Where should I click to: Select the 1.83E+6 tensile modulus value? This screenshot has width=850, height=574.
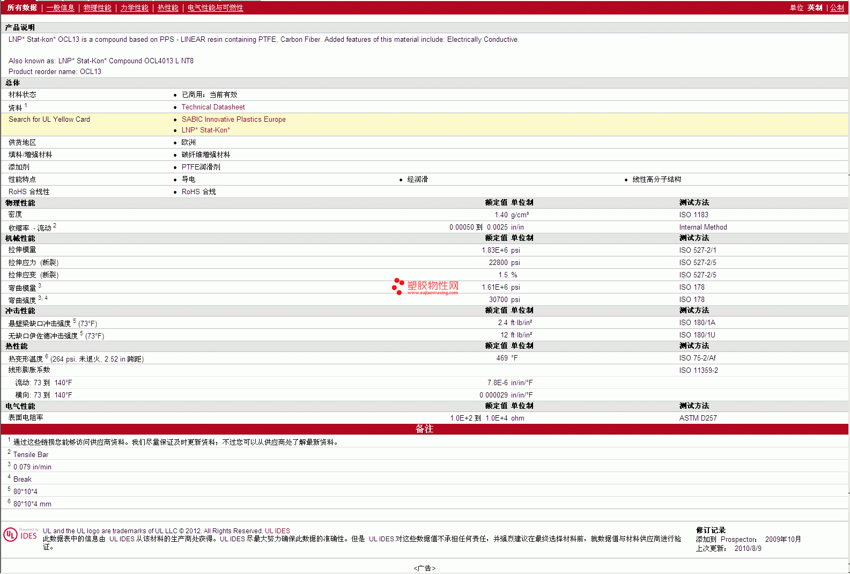pos(494,250)
